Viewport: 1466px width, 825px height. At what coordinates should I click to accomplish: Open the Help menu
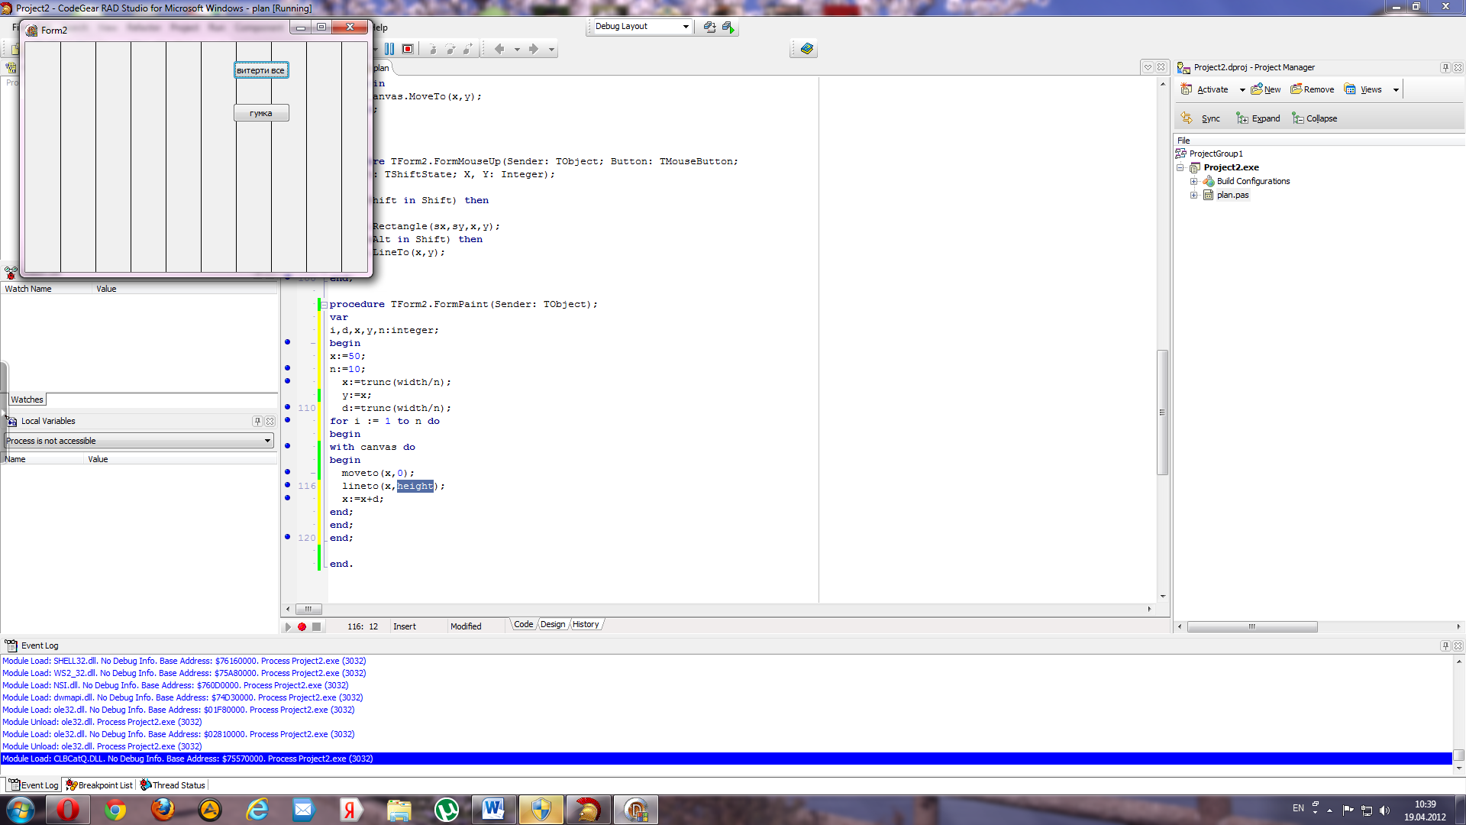click(x=379, y=27)
